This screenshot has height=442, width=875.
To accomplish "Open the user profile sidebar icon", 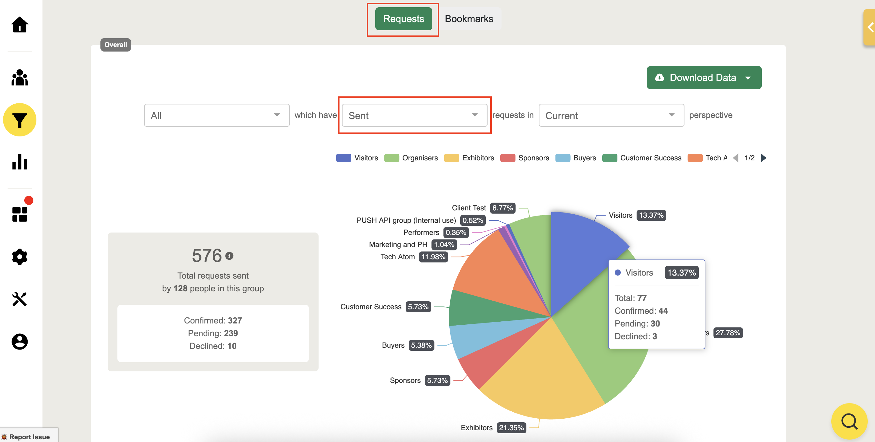I will pos(19,342).
